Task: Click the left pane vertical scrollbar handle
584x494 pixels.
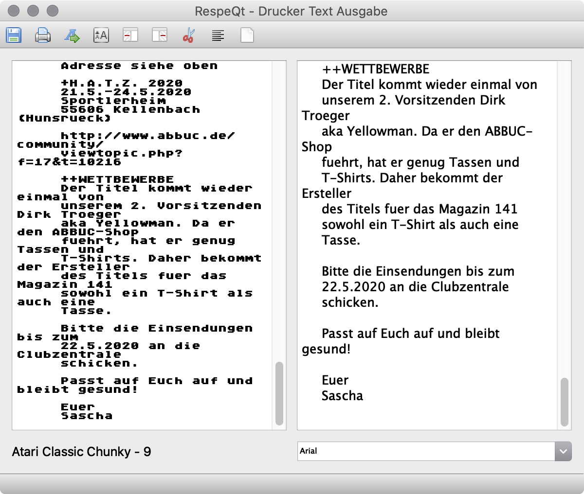Action: (279, 393)
